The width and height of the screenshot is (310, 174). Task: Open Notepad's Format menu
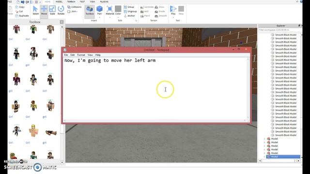pyautogui.click(x=81, y=55)
